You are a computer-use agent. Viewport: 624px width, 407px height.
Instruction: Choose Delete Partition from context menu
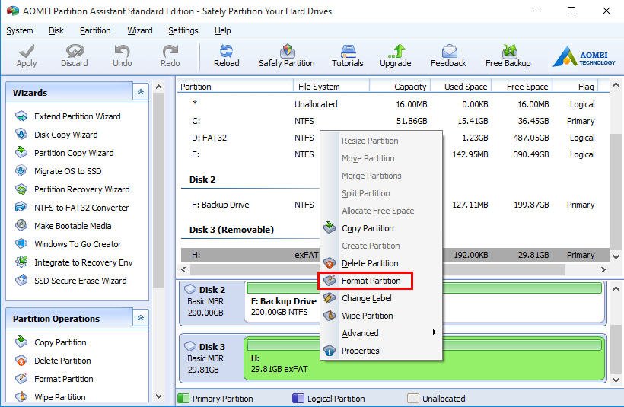381,263
